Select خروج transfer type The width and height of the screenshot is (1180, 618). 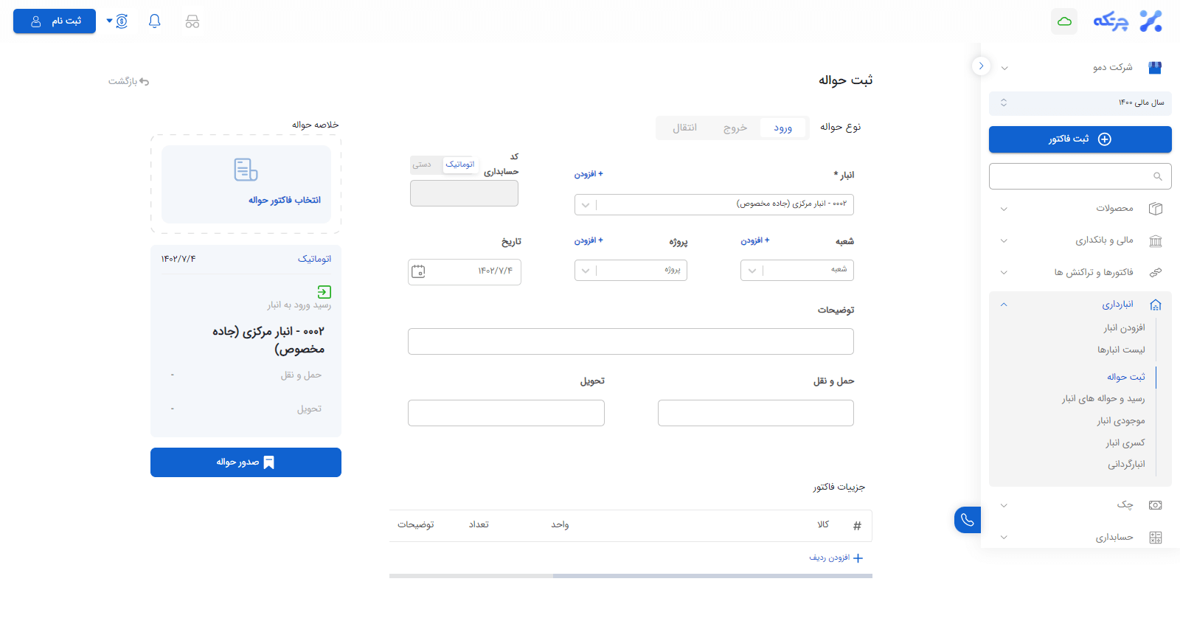[x=735, y=128]
